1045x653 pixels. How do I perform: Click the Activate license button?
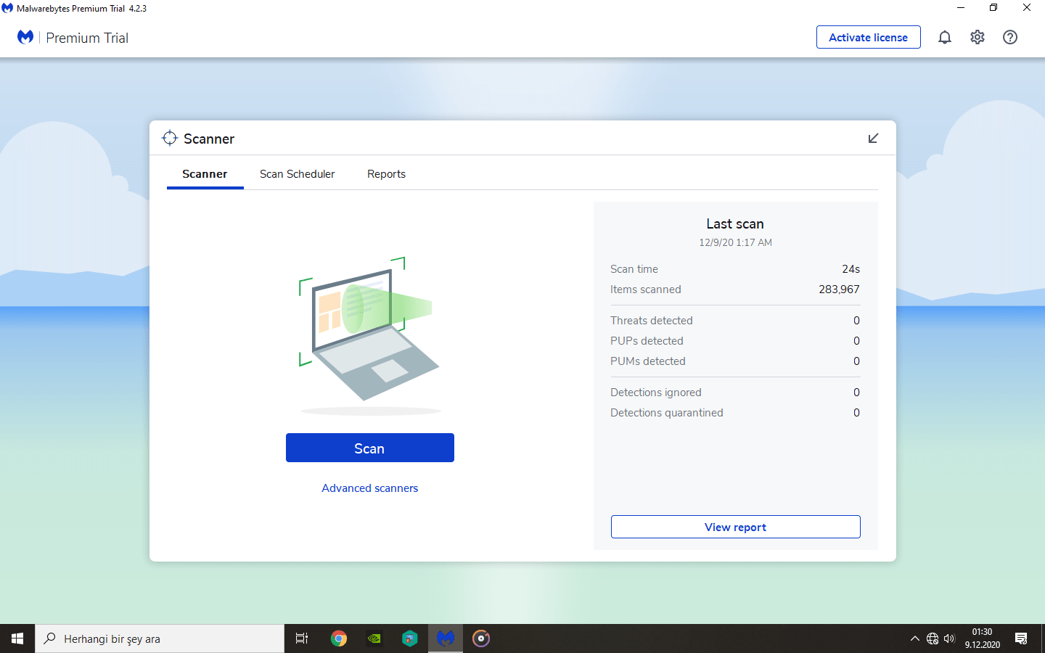coord(869,37)
